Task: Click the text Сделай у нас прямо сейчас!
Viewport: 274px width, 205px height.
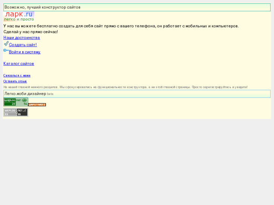Action: (31, 32)
